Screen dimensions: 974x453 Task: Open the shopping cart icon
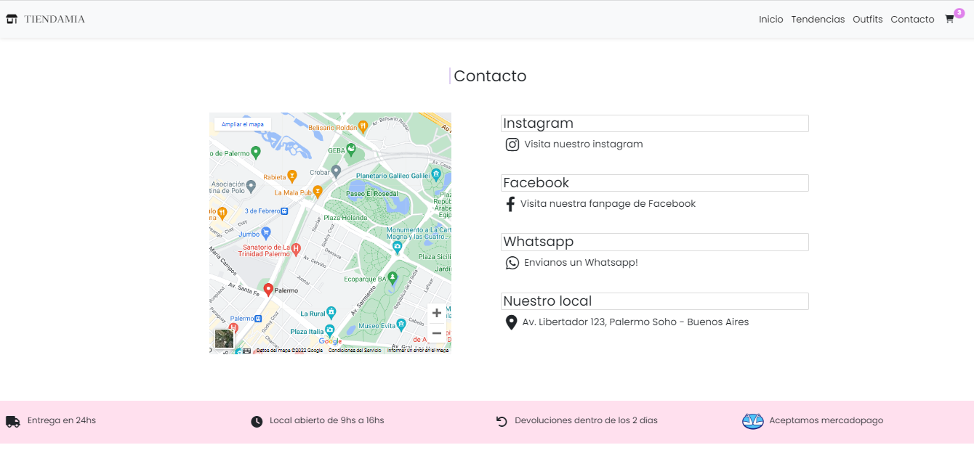point(949,20)
